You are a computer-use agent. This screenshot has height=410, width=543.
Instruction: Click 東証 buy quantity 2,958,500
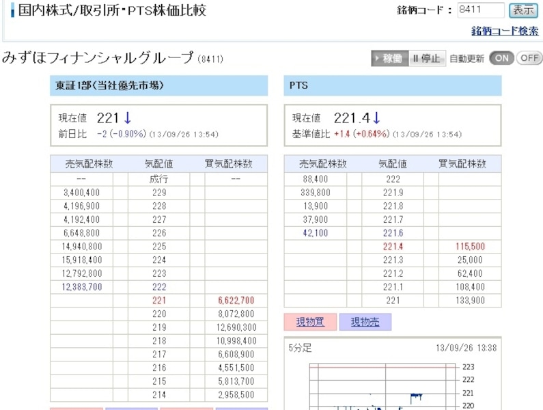[236, 395]
